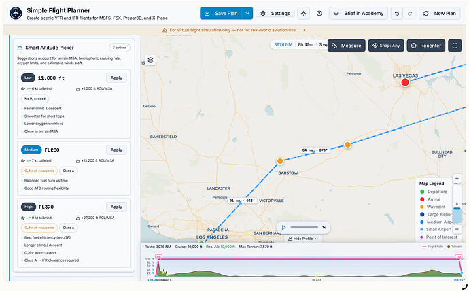Viewport: 469px width, 291px height.
Task: Collapse the Hide Profile panel
Action: point(303,239)
